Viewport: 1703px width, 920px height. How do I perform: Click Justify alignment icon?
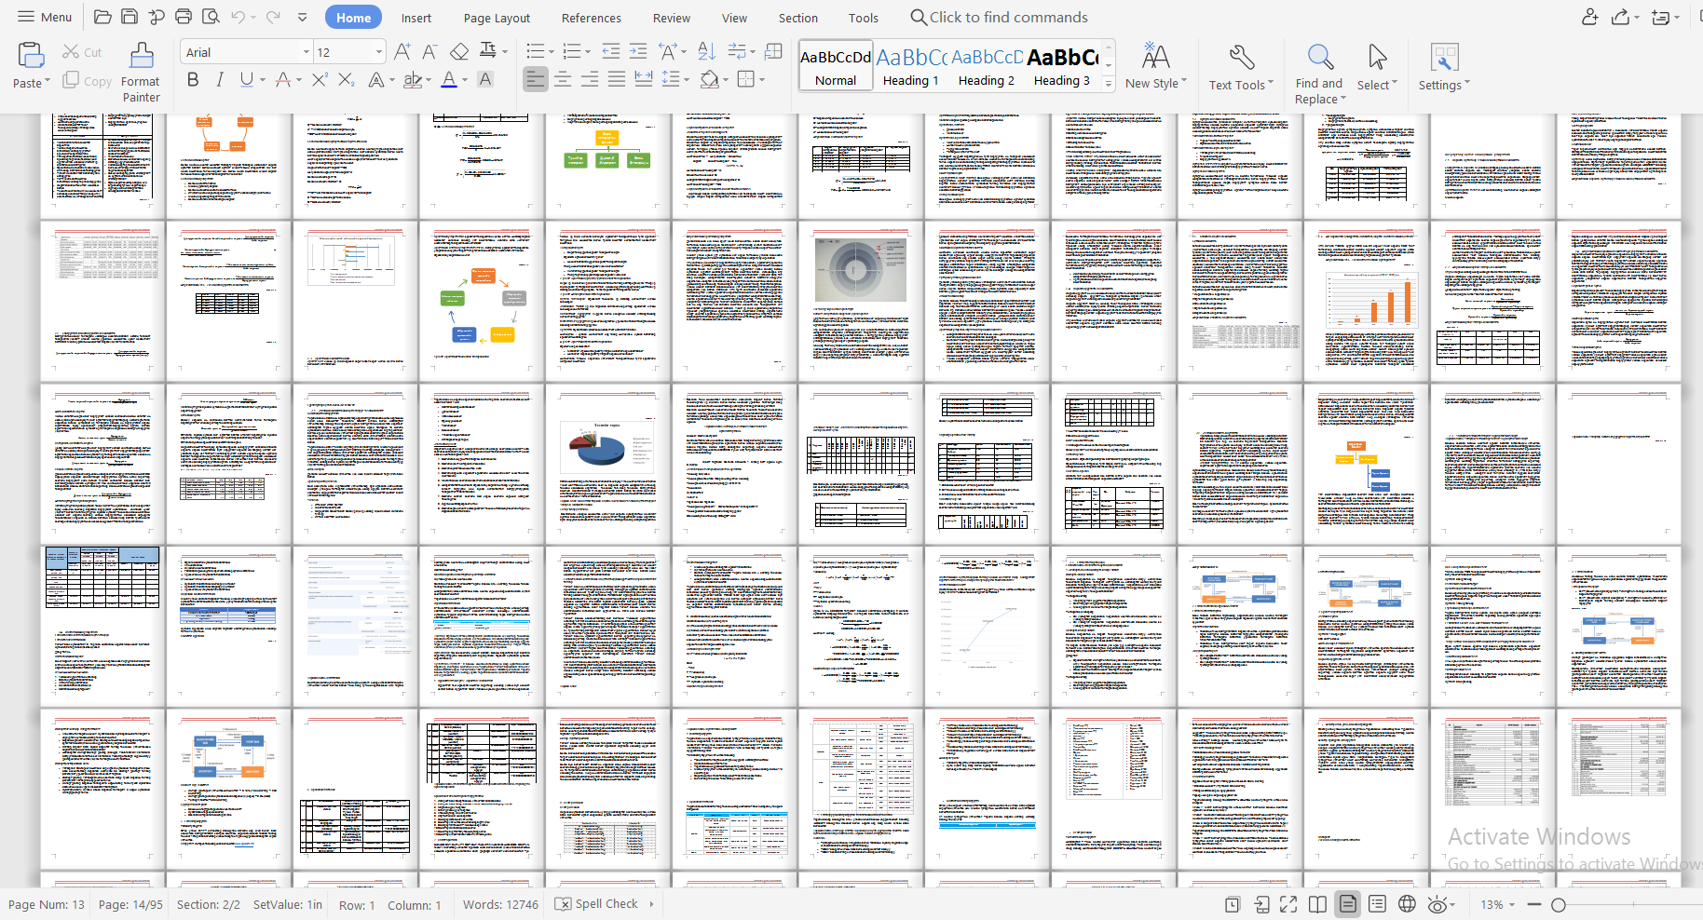(617, 80)
